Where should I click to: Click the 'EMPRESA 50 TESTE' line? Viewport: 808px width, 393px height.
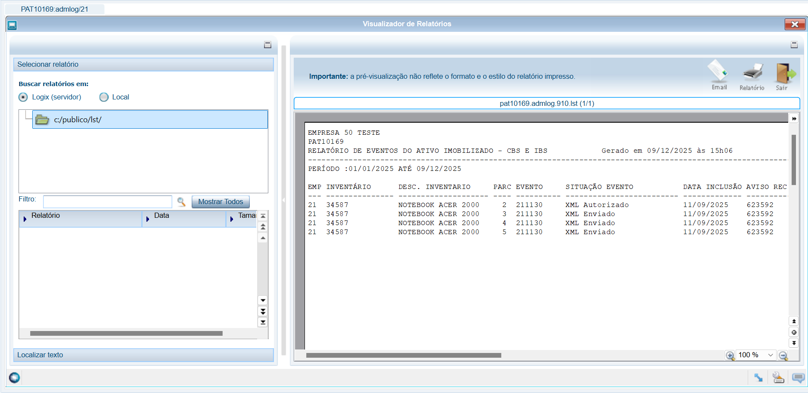[344, 133]
